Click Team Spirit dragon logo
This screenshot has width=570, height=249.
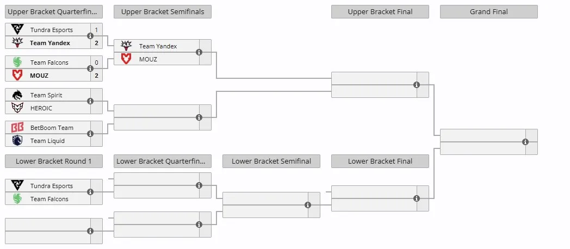(17, 95)
